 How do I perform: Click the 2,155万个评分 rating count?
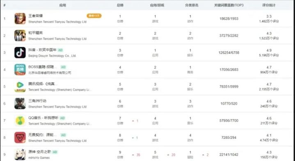tap(269, 89)
